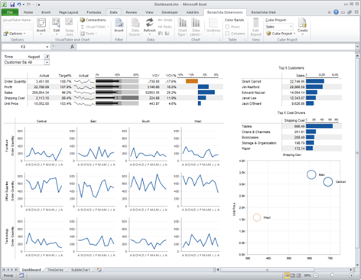
Task: Minimize the ribbon with the caret button
Action: (330, 12)
